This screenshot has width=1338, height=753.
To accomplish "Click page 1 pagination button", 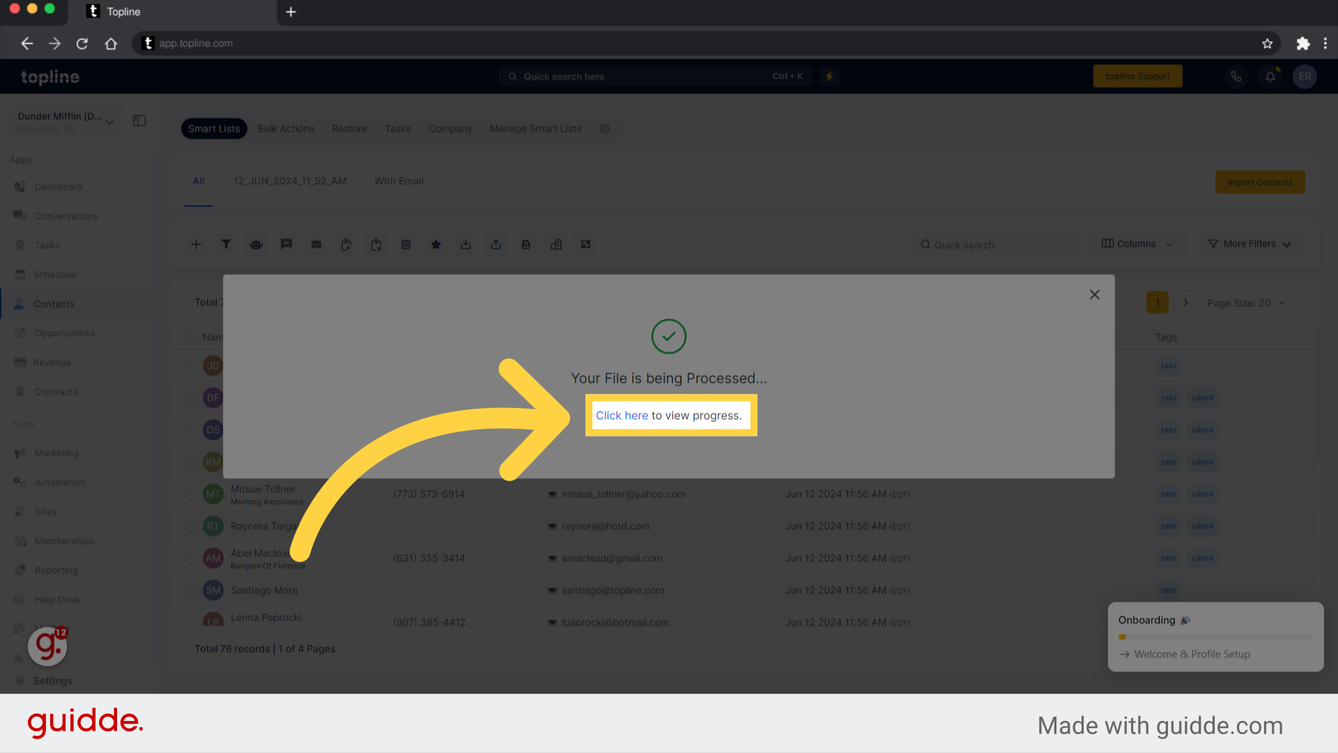I will coord(1158,303).
